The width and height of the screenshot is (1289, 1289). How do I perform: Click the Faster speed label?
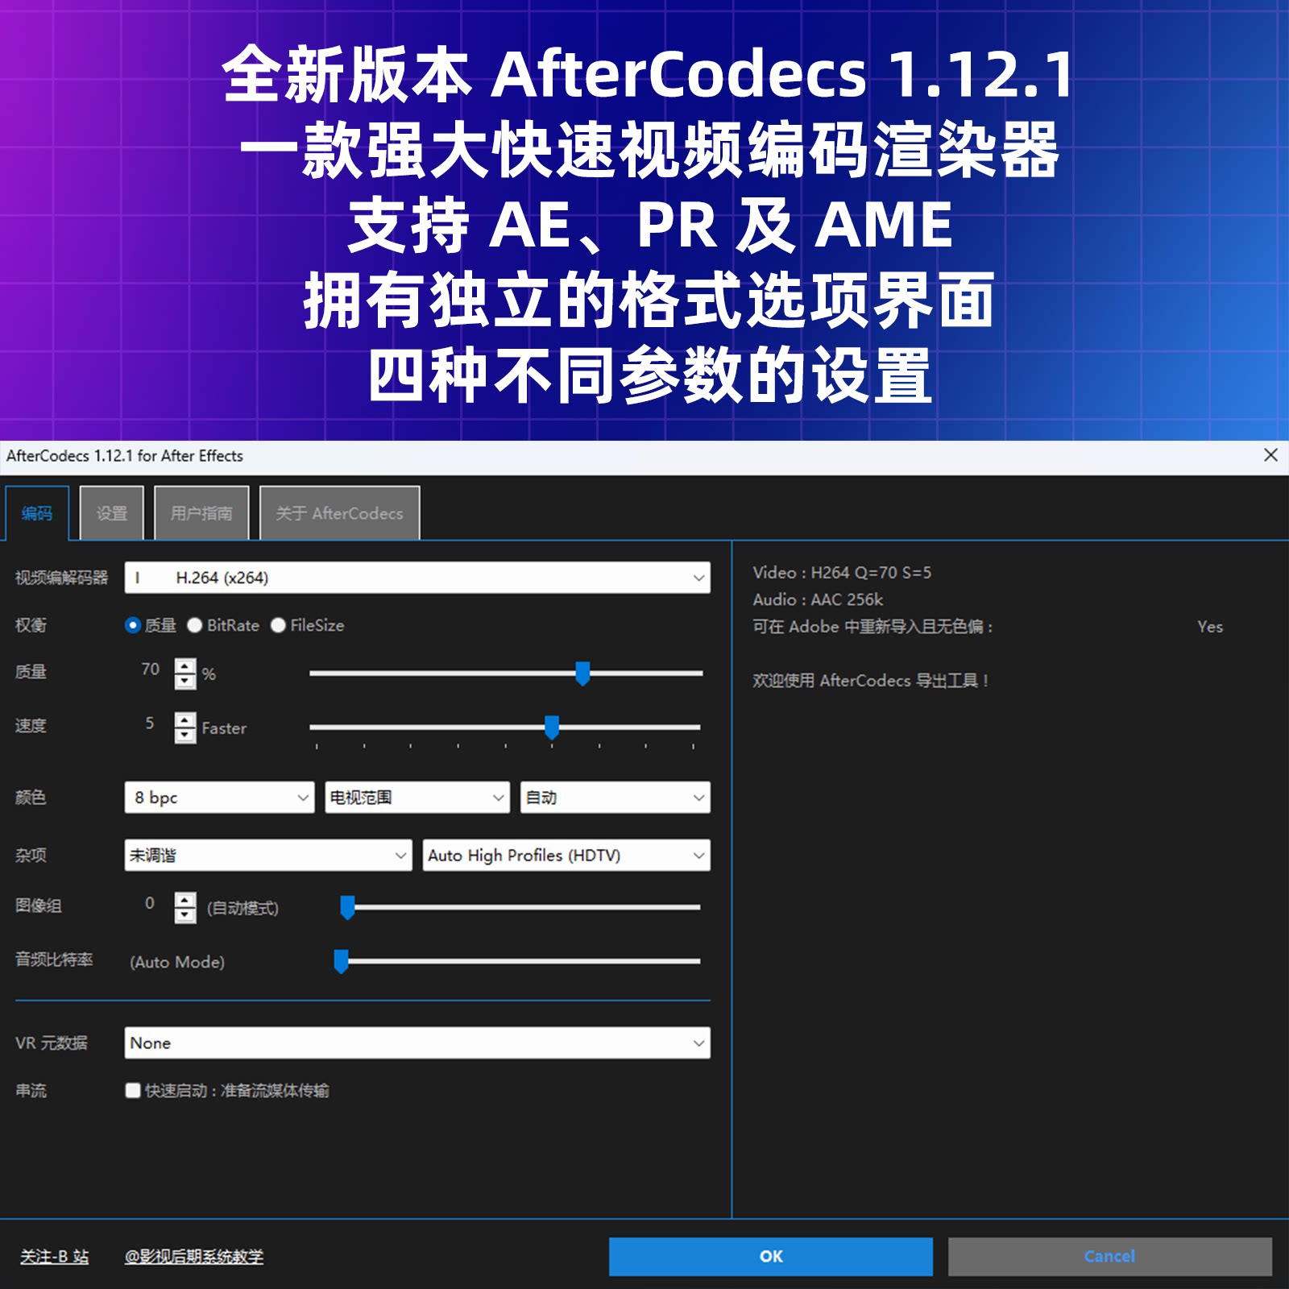224,728
